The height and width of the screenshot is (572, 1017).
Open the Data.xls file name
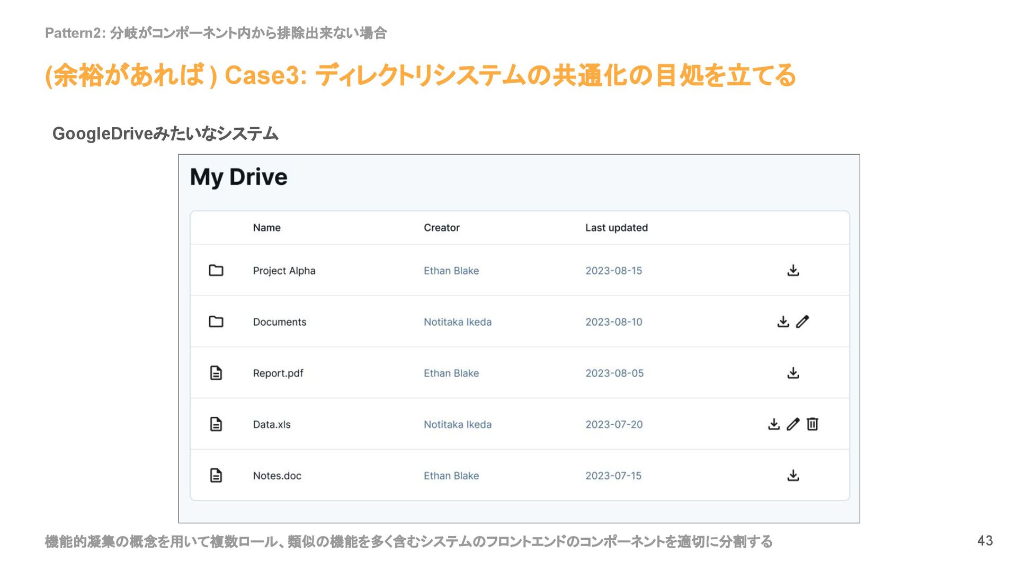[x=272, y=424]
